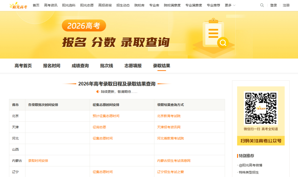This screenshot has width=298, height=177.
Task: Open 高招咨询 in top navigation
Action: (105, 5)
